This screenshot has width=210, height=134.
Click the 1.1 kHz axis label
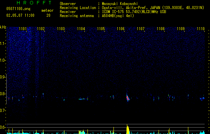click(3, 44)
